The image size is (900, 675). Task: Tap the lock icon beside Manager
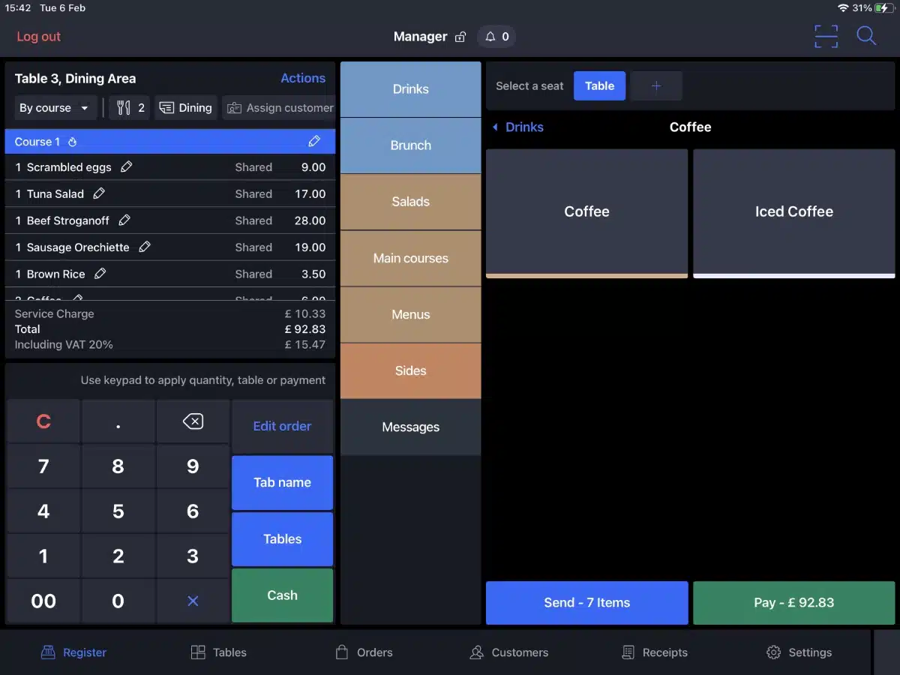[x=460, y=36]
